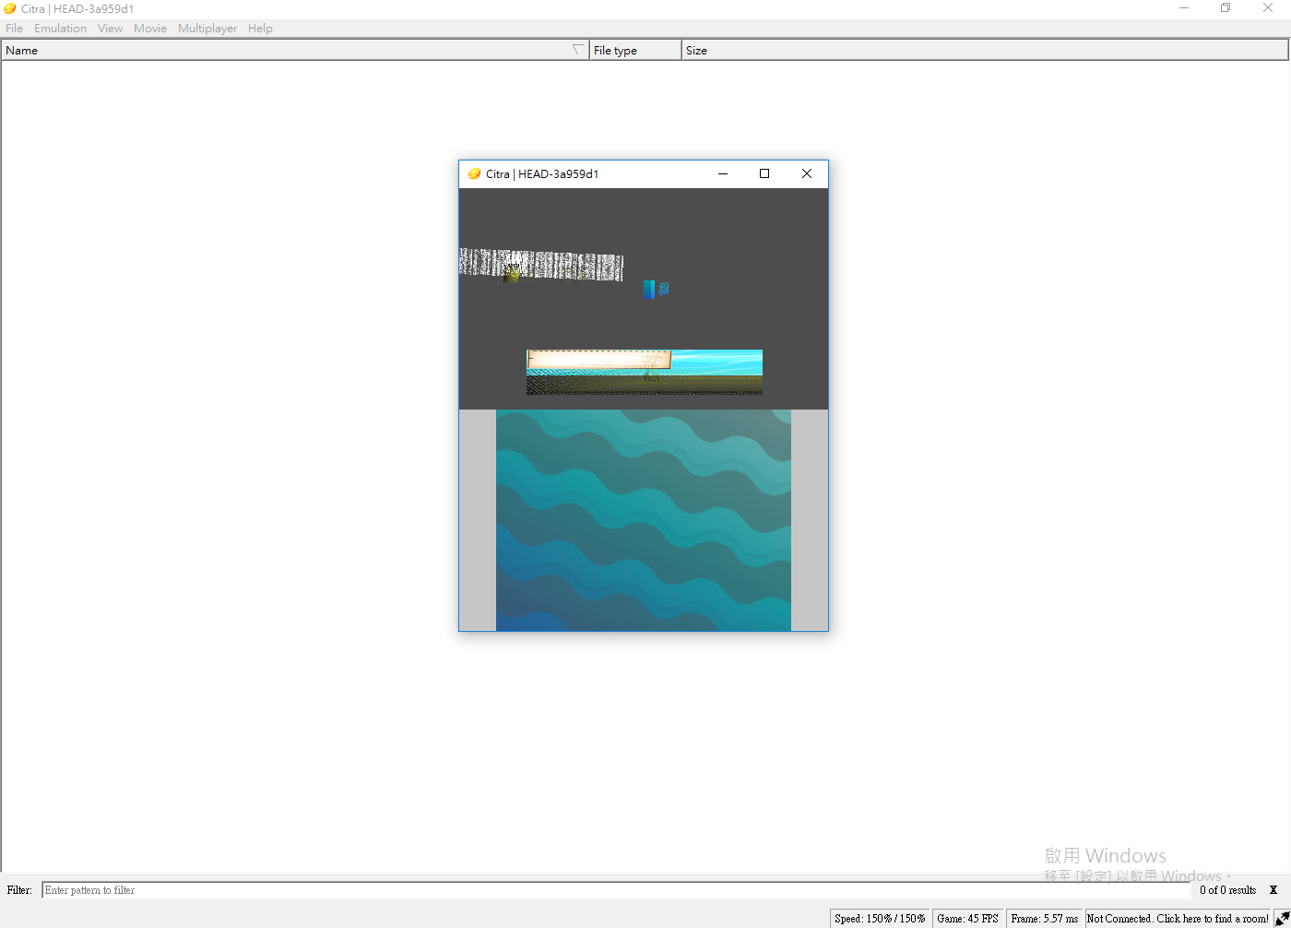
Task: Open the View menu
Action: 110,29
